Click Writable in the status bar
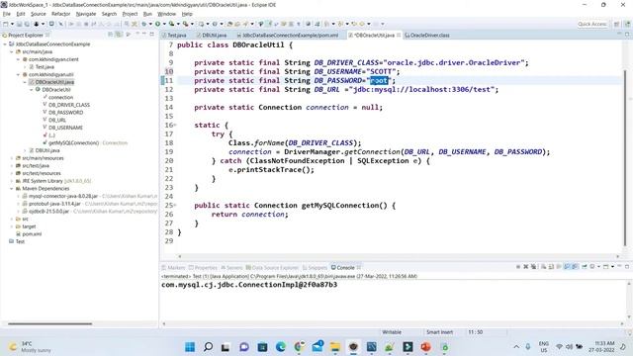Viewport: 633px width, 356px height. (392, 332)
